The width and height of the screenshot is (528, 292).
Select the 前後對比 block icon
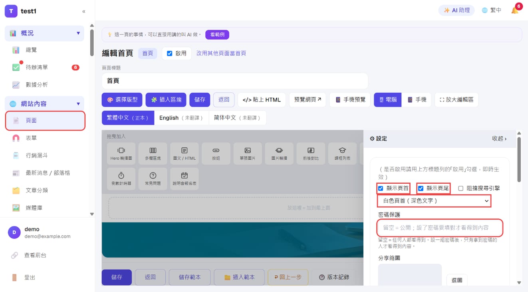click(x=311, y=154)
